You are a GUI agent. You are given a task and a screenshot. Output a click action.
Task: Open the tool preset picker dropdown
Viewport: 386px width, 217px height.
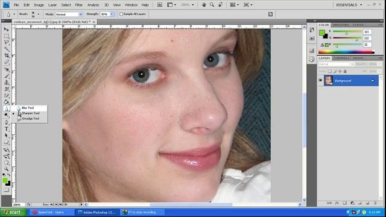coord(14,14)
